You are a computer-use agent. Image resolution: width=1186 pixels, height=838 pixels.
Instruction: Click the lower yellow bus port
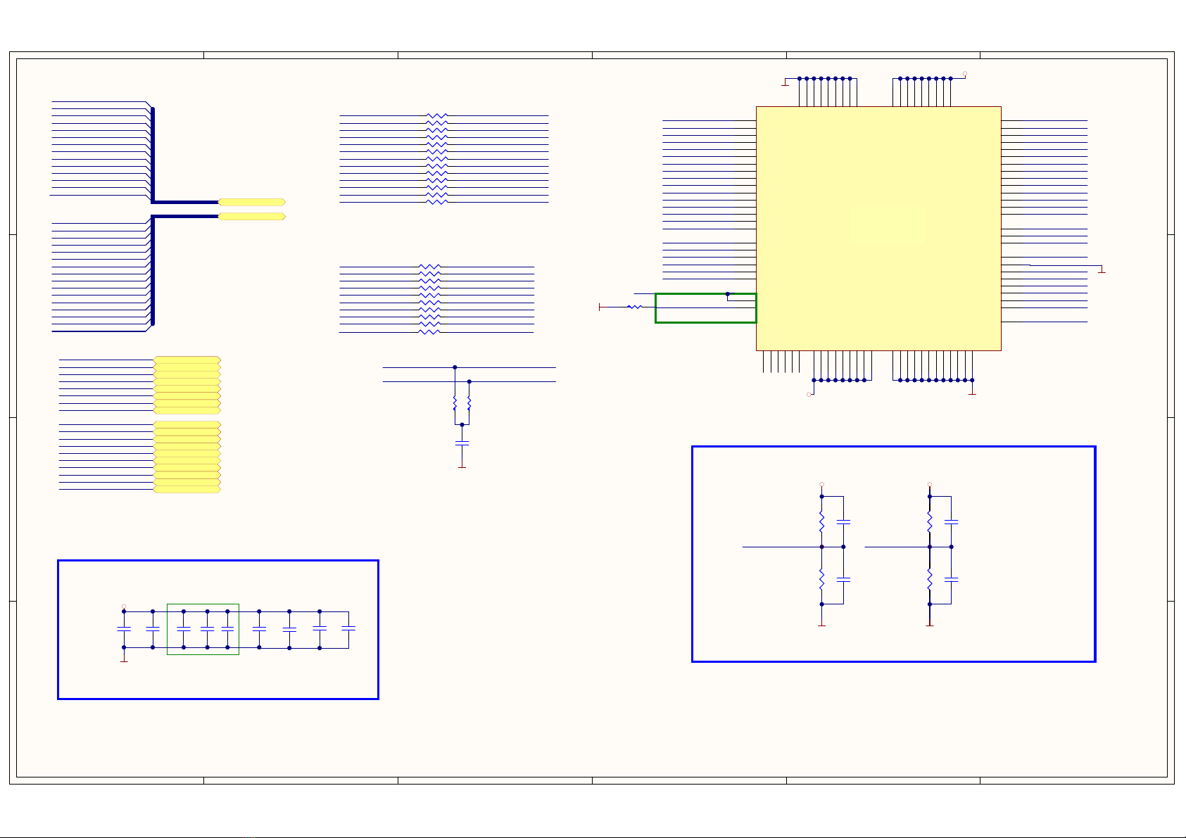pos(251,217)
